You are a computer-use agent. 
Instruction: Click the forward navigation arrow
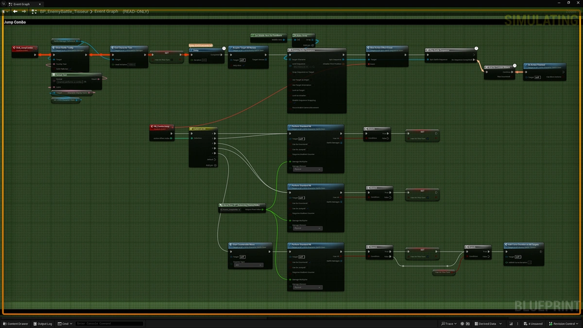(x=24, y=11)
